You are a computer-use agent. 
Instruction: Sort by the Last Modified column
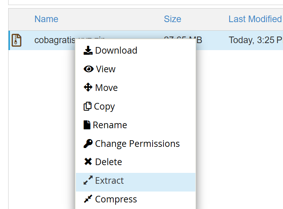[x=255, y=19]
